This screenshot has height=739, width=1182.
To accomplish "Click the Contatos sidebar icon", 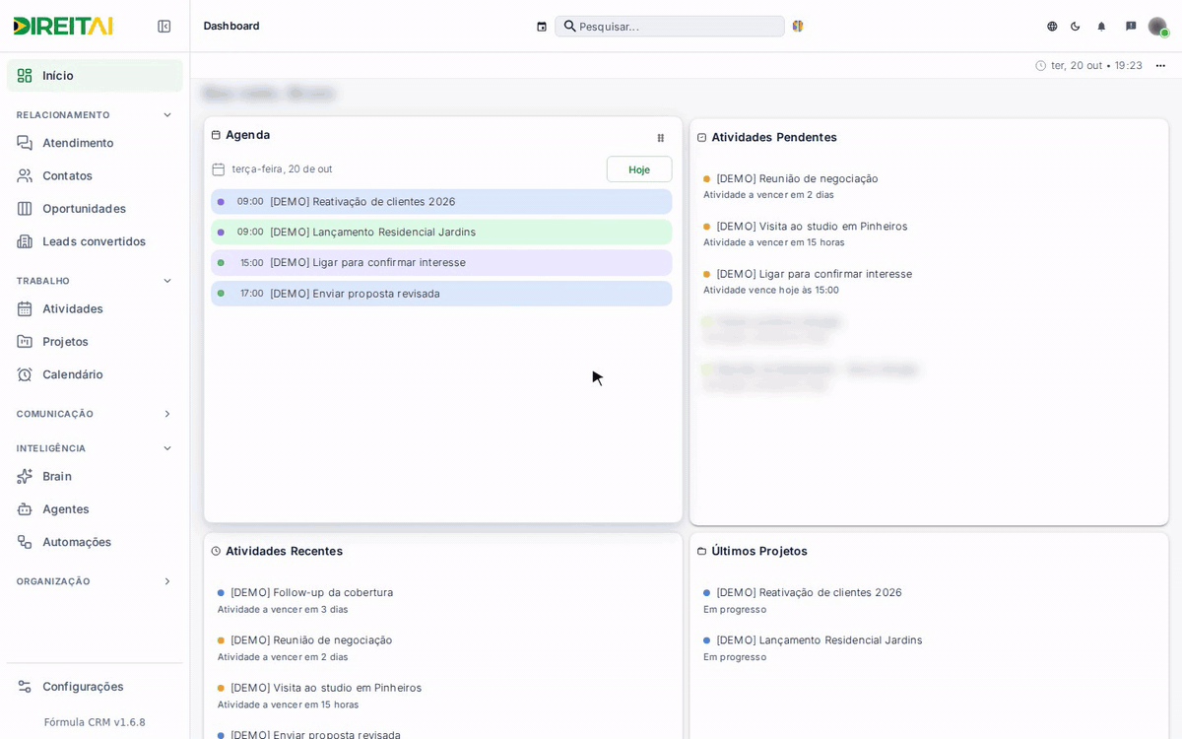I will point(25,175).
